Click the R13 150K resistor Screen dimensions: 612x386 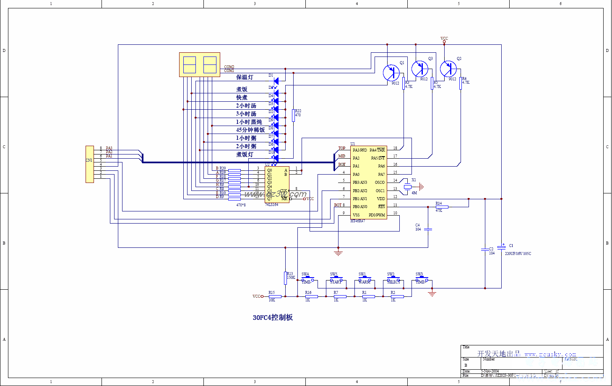pos(285,278)
